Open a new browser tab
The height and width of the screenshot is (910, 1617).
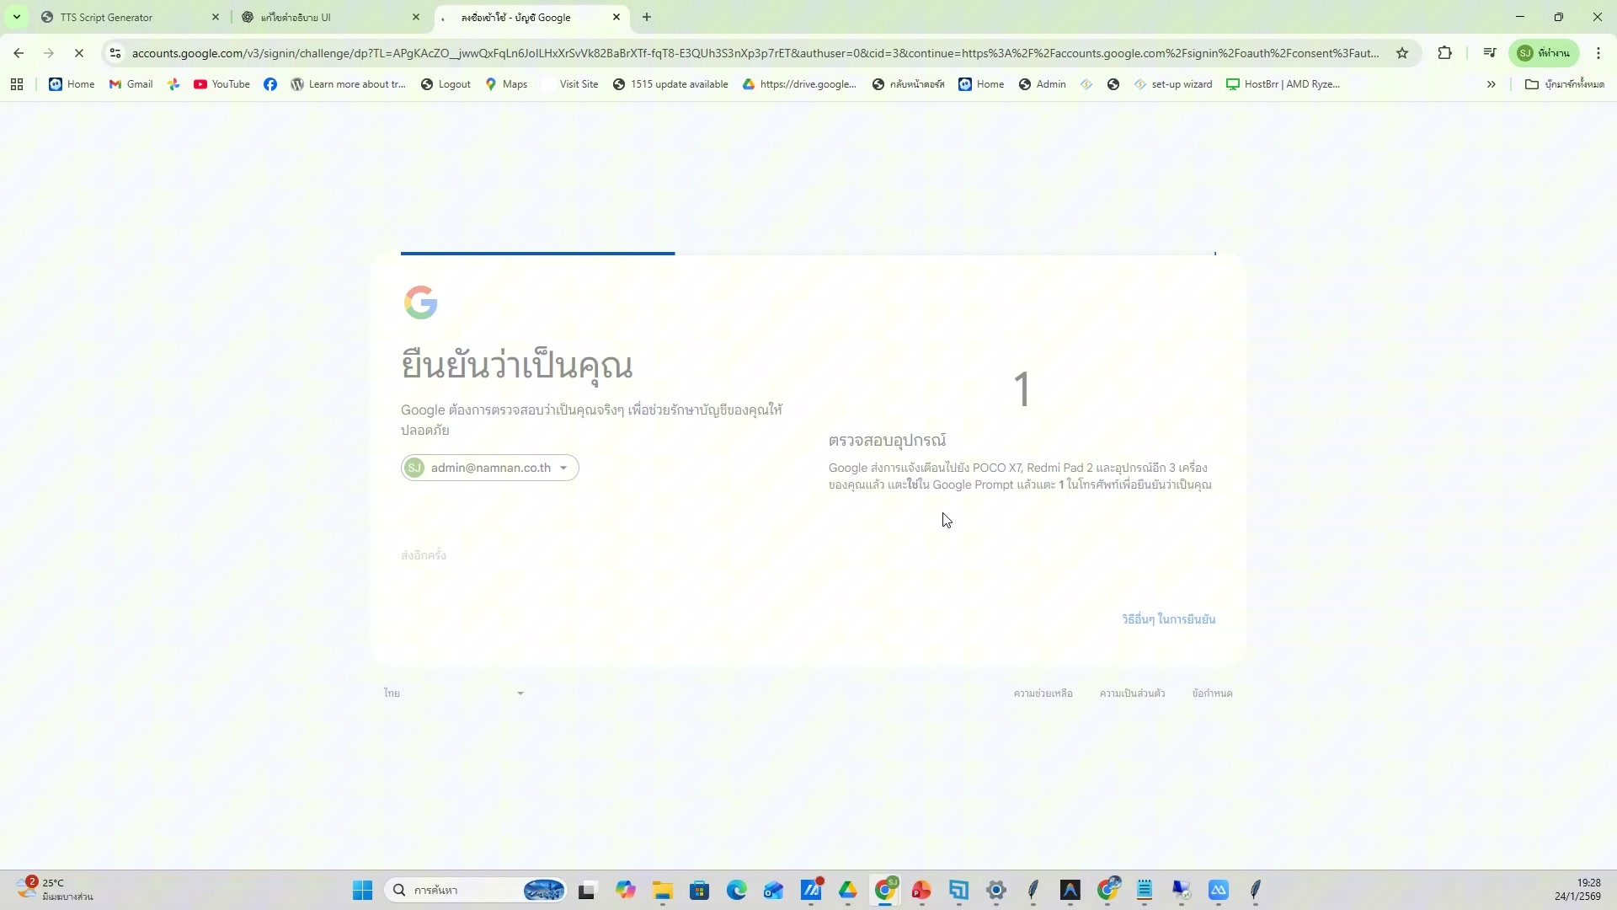(x=646, y=17)
